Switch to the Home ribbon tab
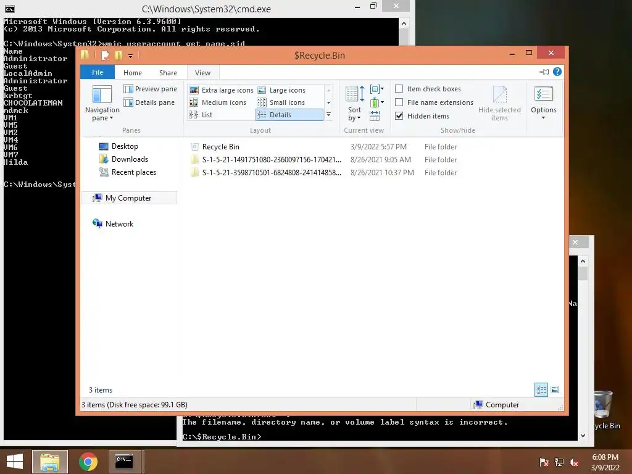 point(133,73)
